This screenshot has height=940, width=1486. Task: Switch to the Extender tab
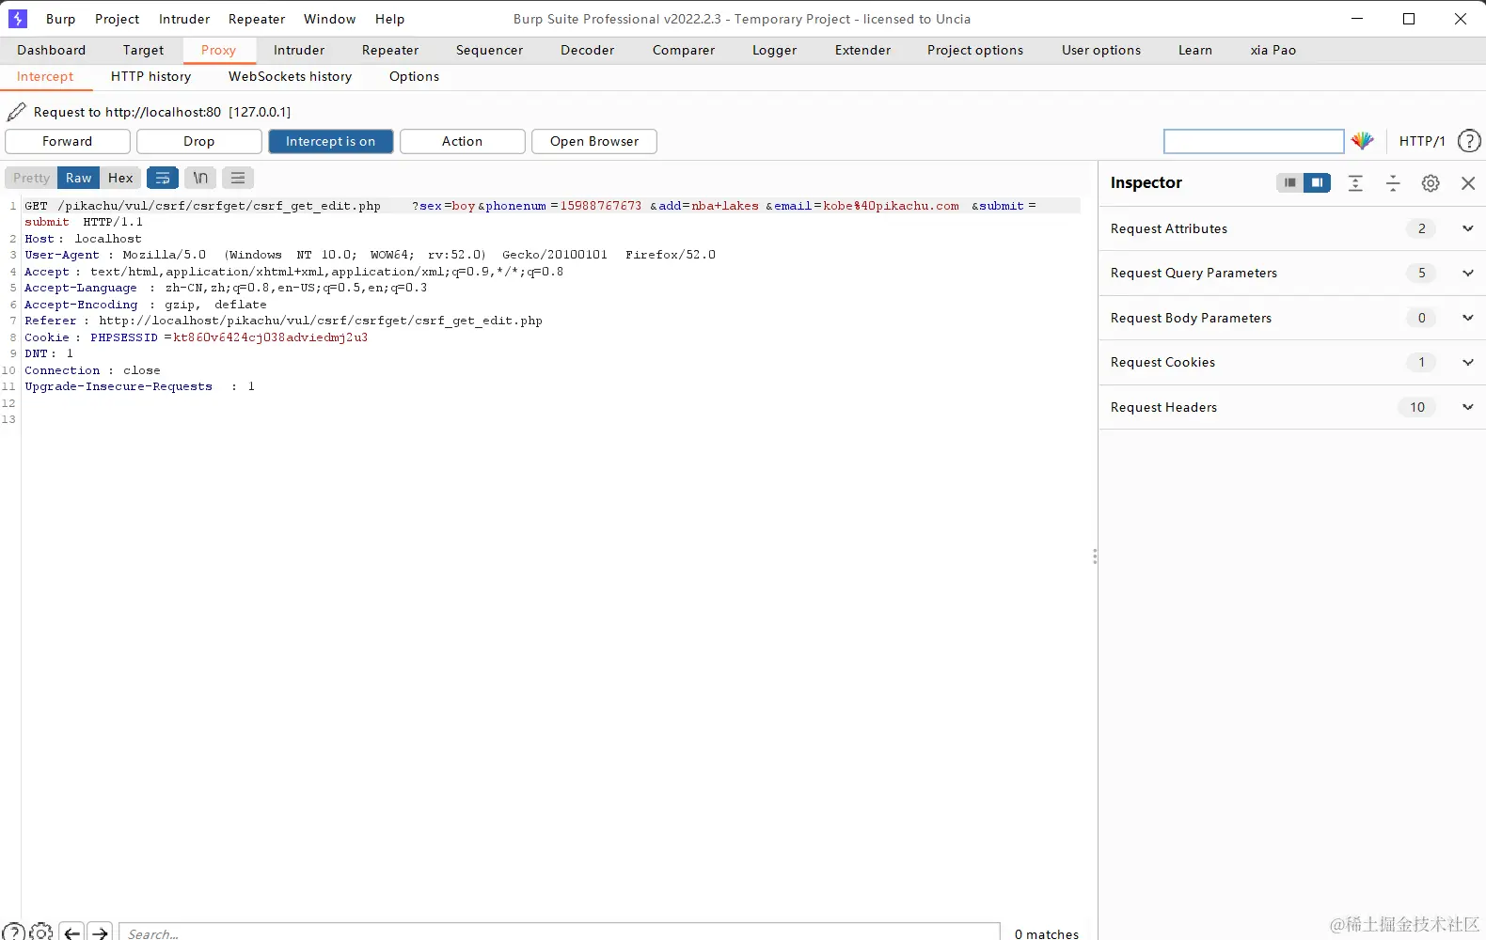tap(862, 50)
